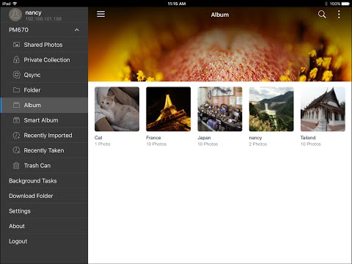Open the Tailand album thumbnail
This screenshot has width=352, height=264.
click(x=323, y=109)
